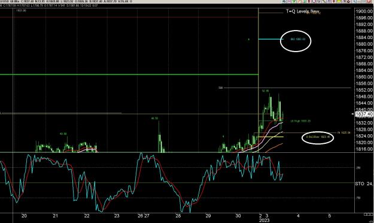Click date label 26 on time axis

(x=141, y=216)
